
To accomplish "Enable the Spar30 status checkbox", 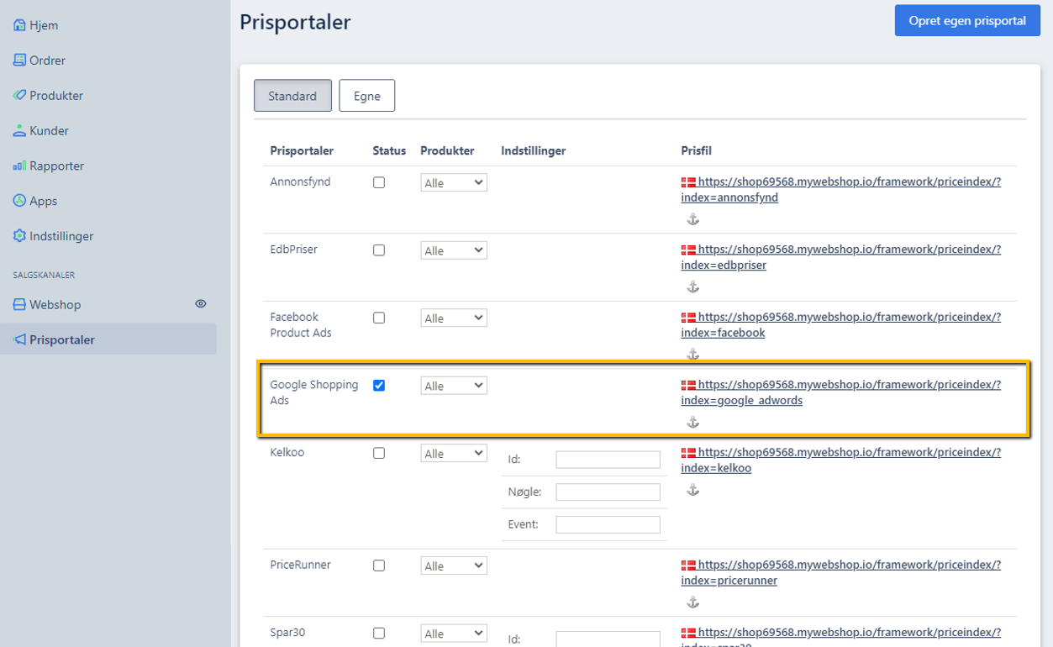I will [x=379, y=633].
